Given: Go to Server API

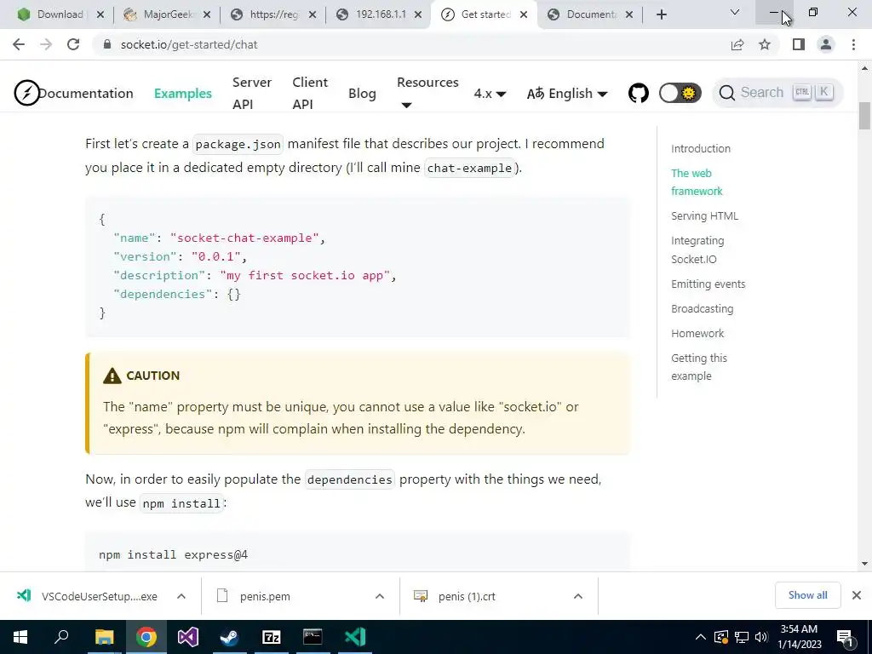Looking at the screenshot, I should click(x=252, y=94).
